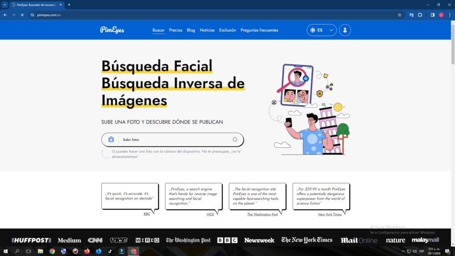Open the Chrome extensions puzzle icon
The image size is (455, 256).
(420, 15)
